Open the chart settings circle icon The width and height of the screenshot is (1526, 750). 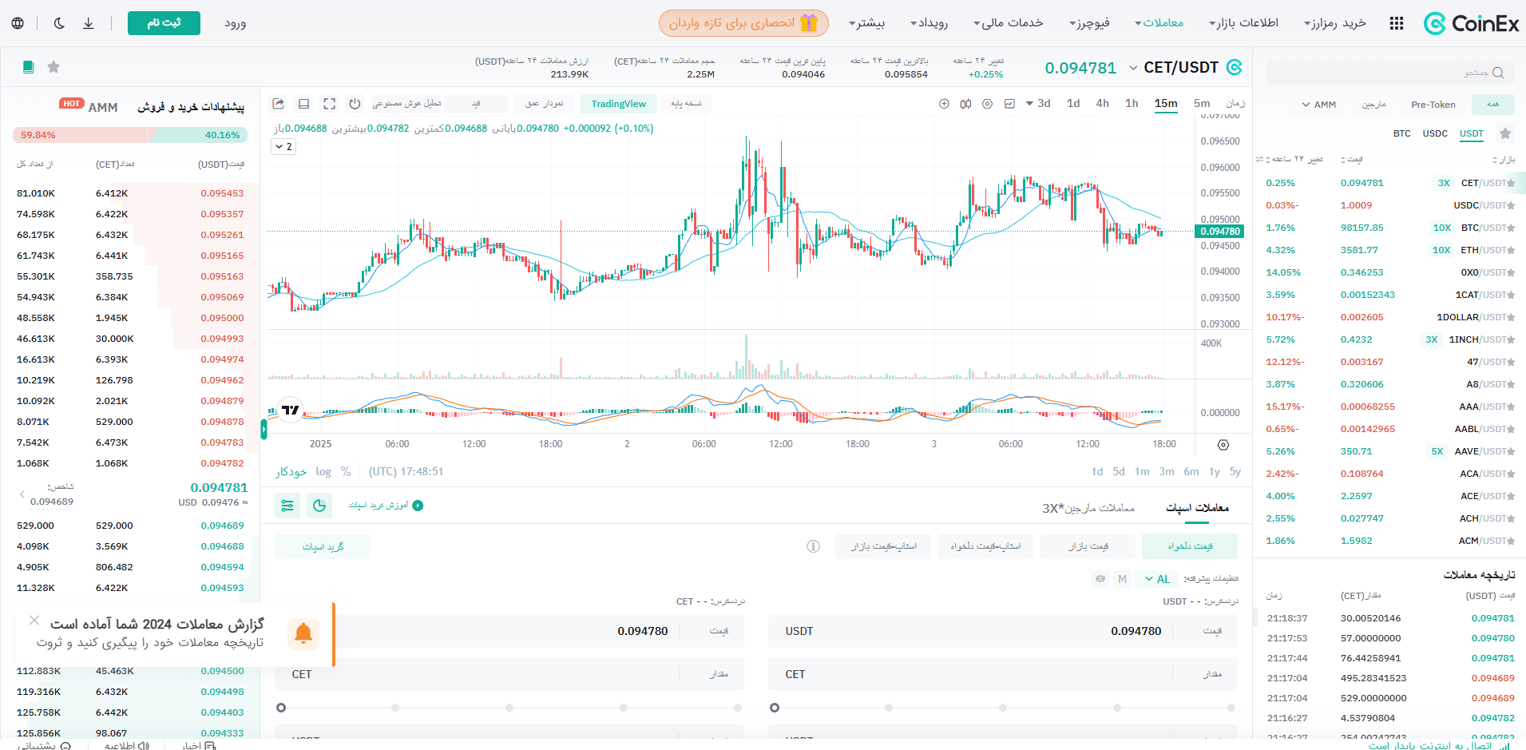987,104
